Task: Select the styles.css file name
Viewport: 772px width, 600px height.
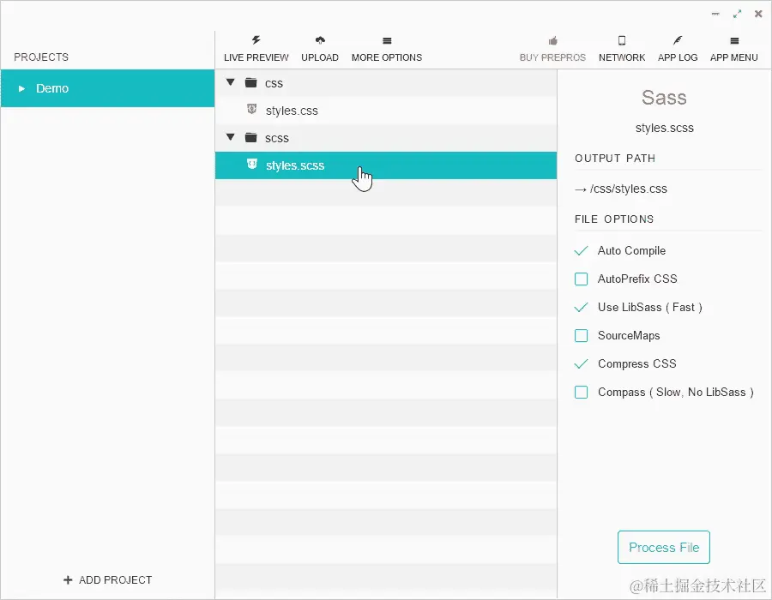Action: 292,111
